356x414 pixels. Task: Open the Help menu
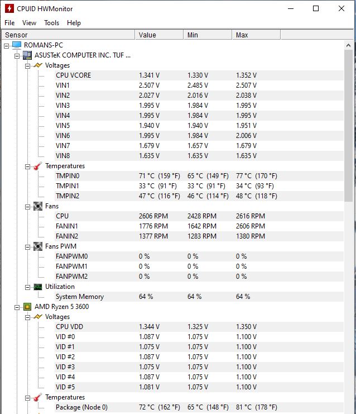pos(74,23)
